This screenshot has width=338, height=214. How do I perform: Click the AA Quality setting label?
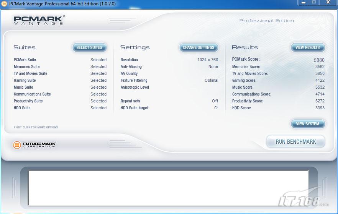(129, 73)
